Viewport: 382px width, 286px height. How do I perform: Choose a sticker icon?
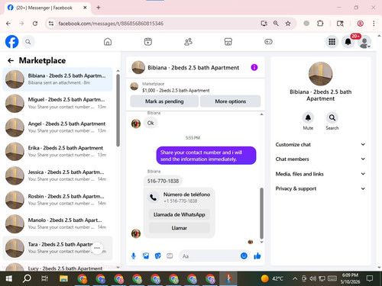(158, 255)
